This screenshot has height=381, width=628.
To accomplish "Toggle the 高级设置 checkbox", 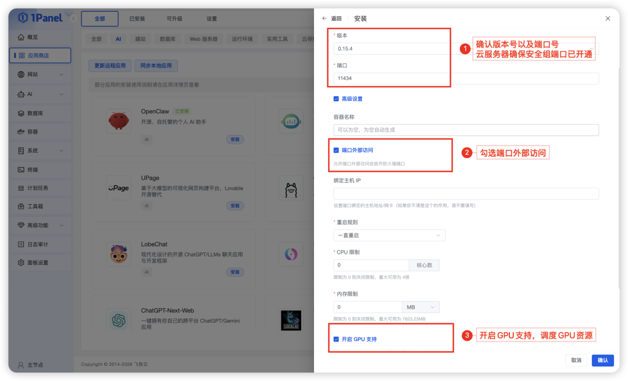I will coord(336,99).
